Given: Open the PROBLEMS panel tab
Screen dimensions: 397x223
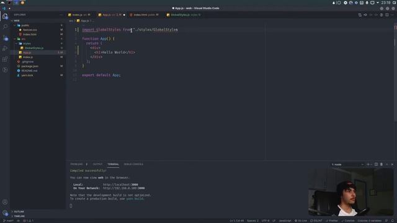Looking at the screenshot, I should (x=76, y=164).
